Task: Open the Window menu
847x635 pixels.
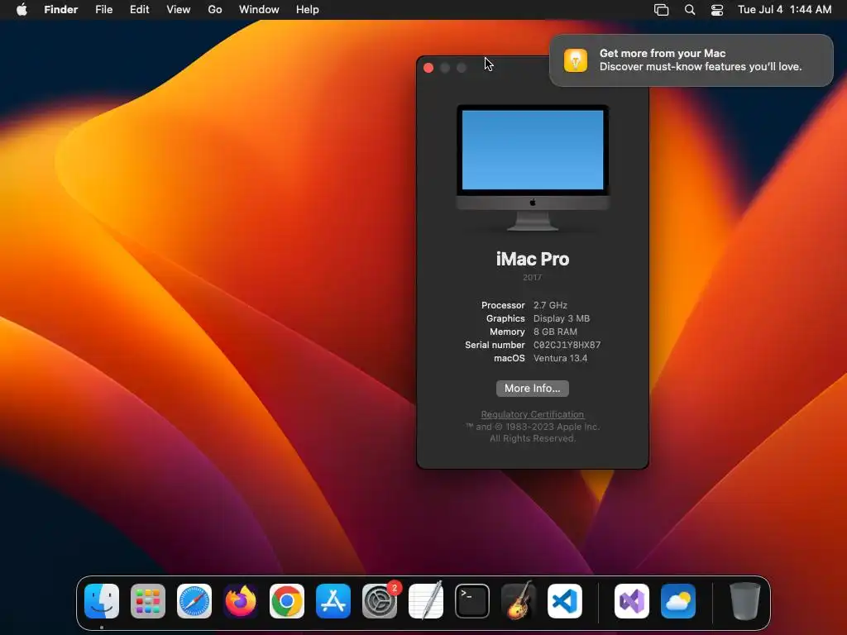Action: coord(259,10)
